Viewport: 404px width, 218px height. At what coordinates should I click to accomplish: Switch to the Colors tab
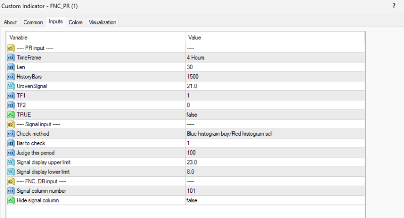(76, 22)
